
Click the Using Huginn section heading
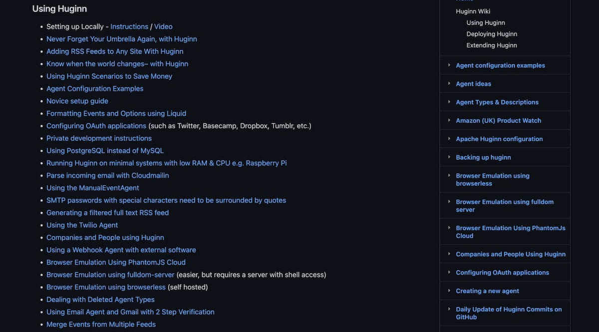pyautogui.click(x=59, y=8)
